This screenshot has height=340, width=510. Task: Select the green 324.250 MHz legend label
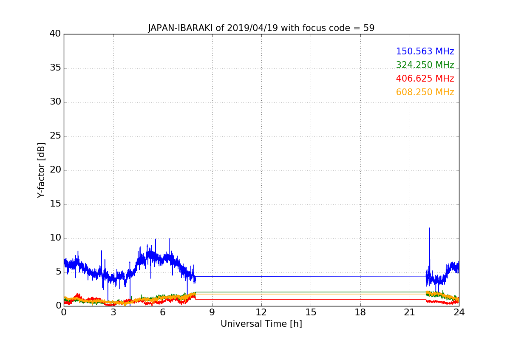(425, 65)
